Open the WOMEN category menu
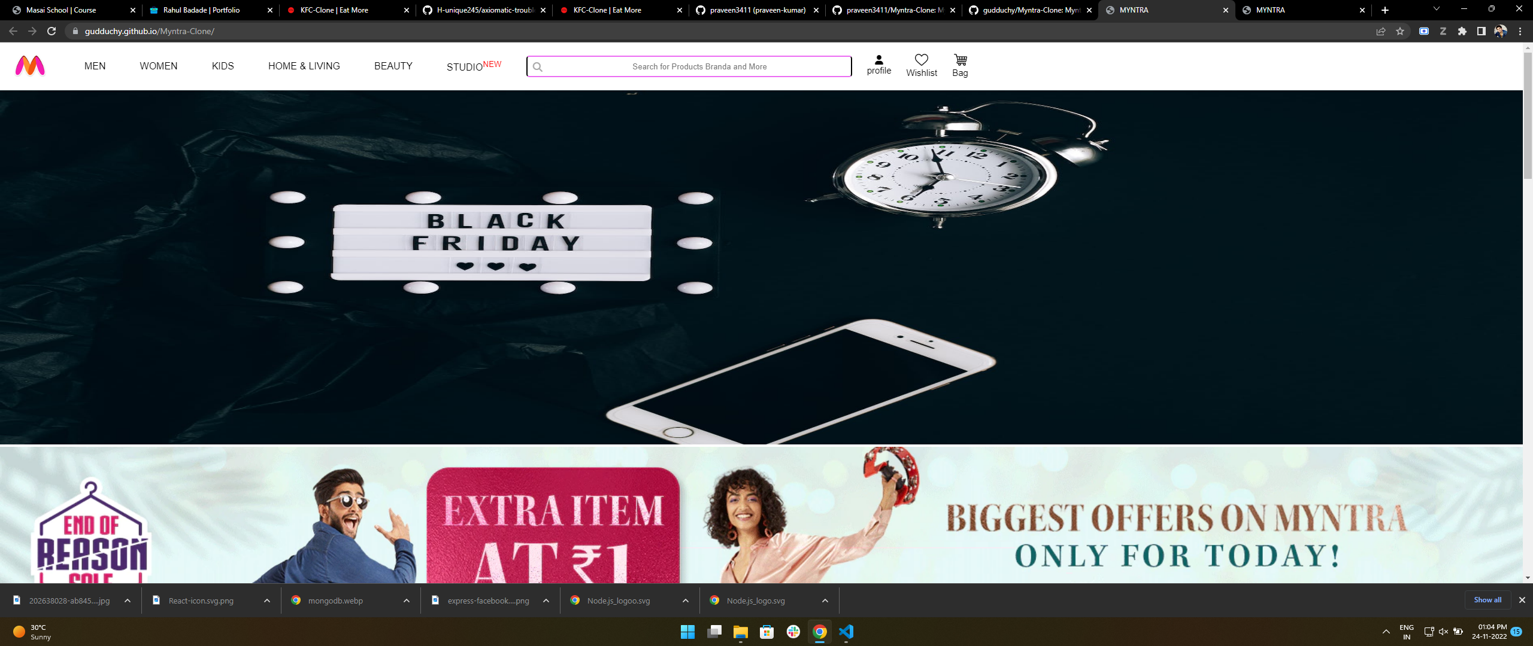This screenshot has width=1533, height=646. click(159, 66)
